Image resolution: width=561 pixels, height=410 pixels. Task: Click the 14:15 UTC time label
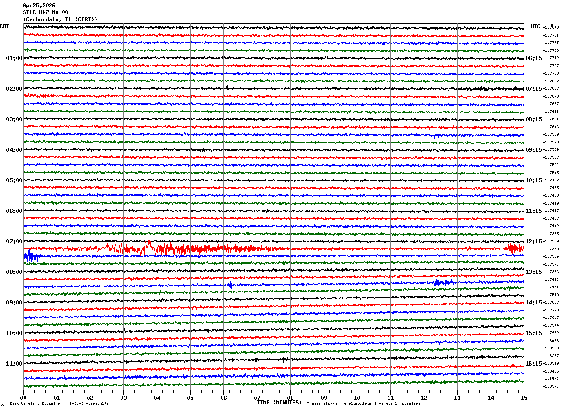pos(533,303)
